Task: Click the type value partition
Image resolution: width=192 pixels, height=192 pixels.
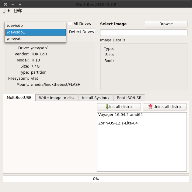Action: click(x=39, y=72)
